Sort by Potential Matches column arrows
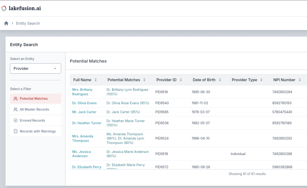307x188 pixels. click(144, 80)
